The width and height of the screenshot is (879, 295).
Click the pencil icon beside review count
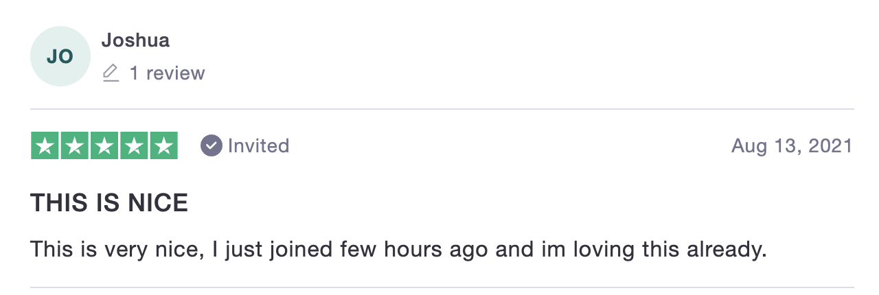[111, 73]
